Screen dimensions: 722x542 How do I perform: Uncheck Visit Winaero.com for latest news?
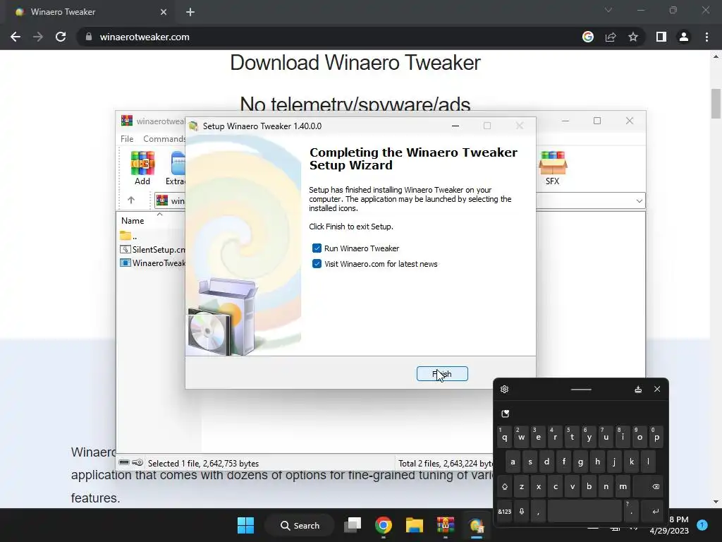pos(317,264)
